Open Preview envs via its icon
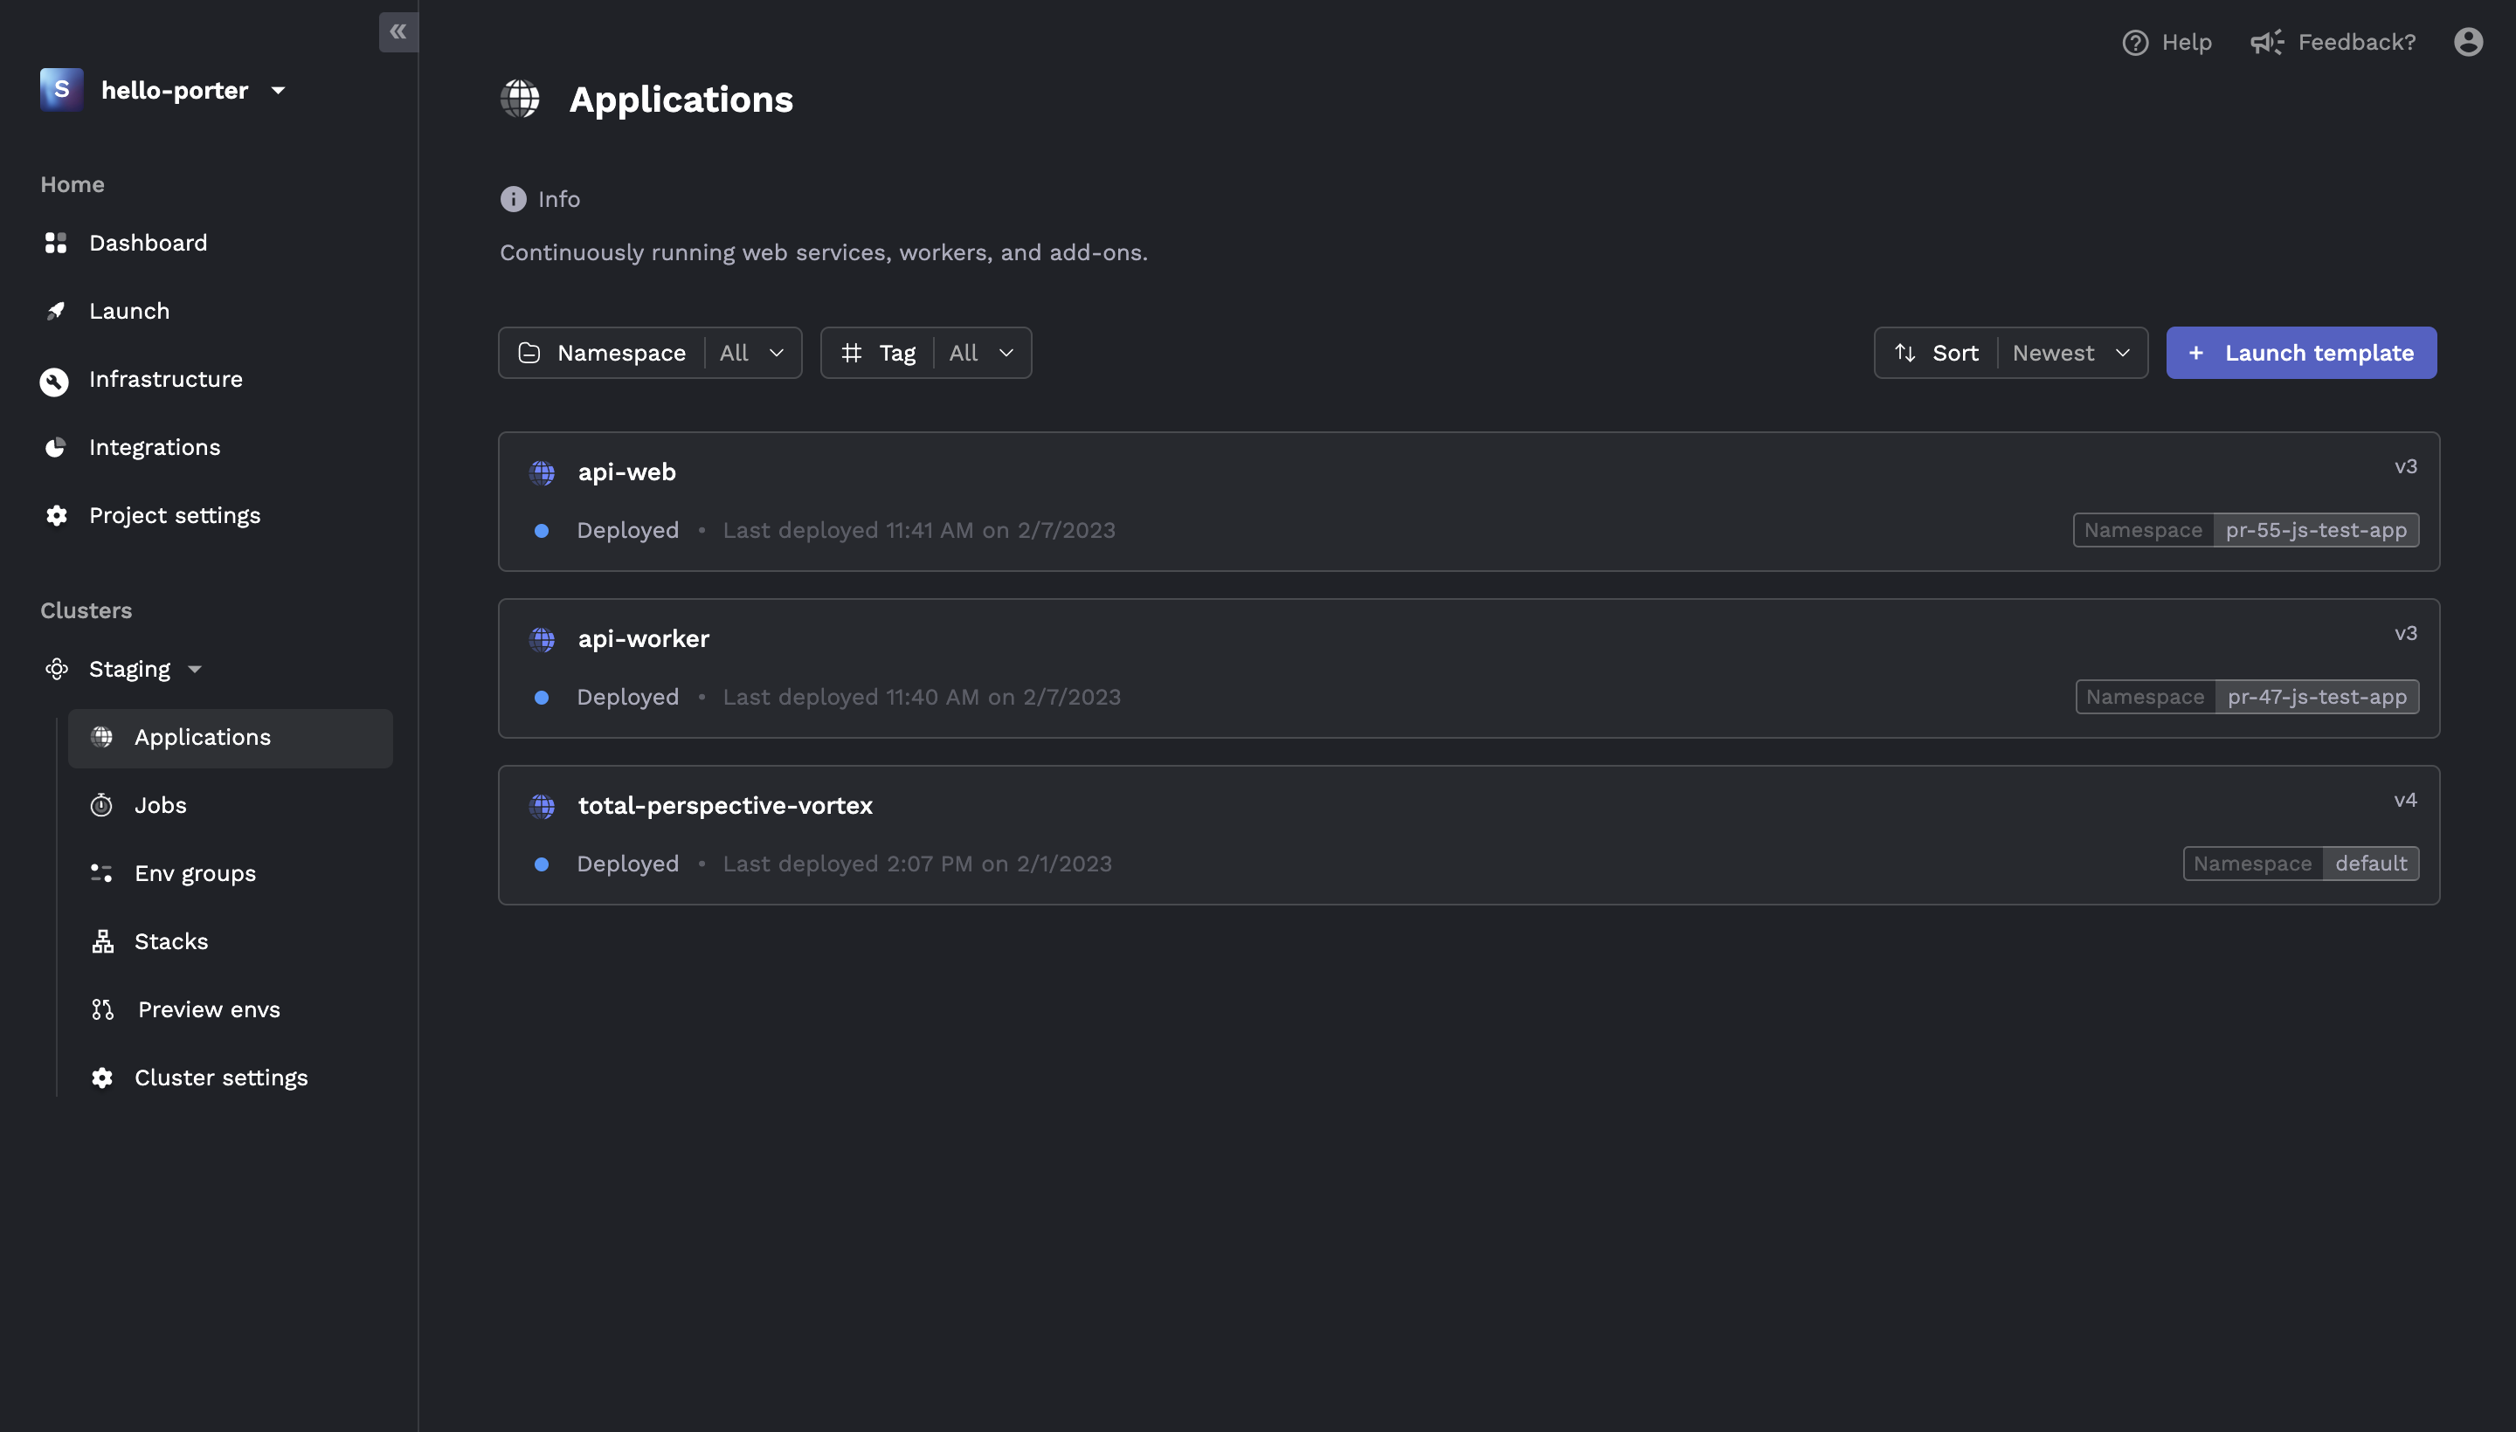The height and width of the screenshot is (1432, 2516). [102, 1009]
